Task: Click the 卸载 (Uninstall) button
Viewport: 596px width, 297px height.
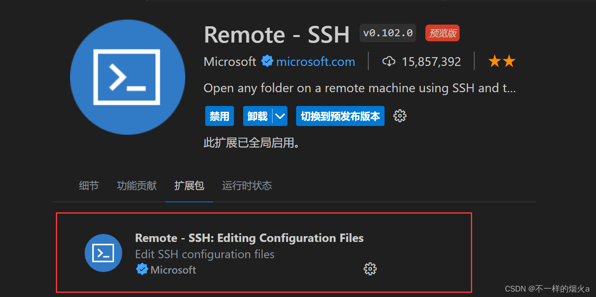Action: coord(257,116)
